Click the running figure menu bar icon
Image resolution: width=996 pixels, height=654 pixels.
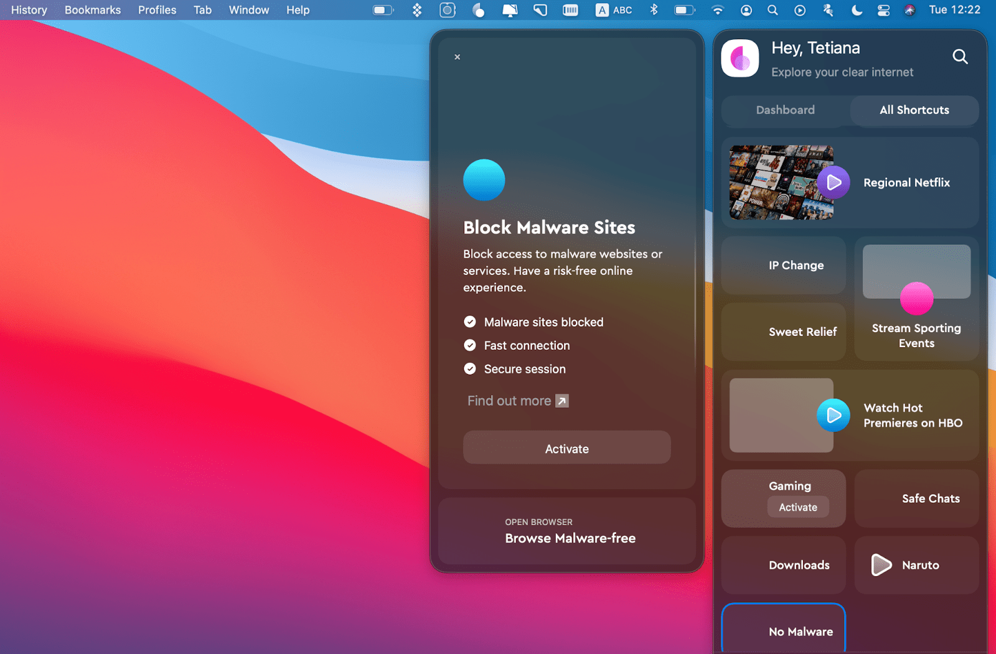click(x=828, y=10)
